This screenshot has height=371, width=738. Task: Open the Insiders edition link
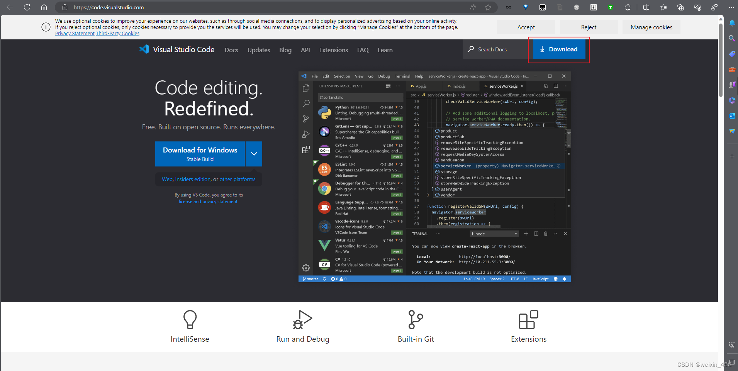point(193,180)
